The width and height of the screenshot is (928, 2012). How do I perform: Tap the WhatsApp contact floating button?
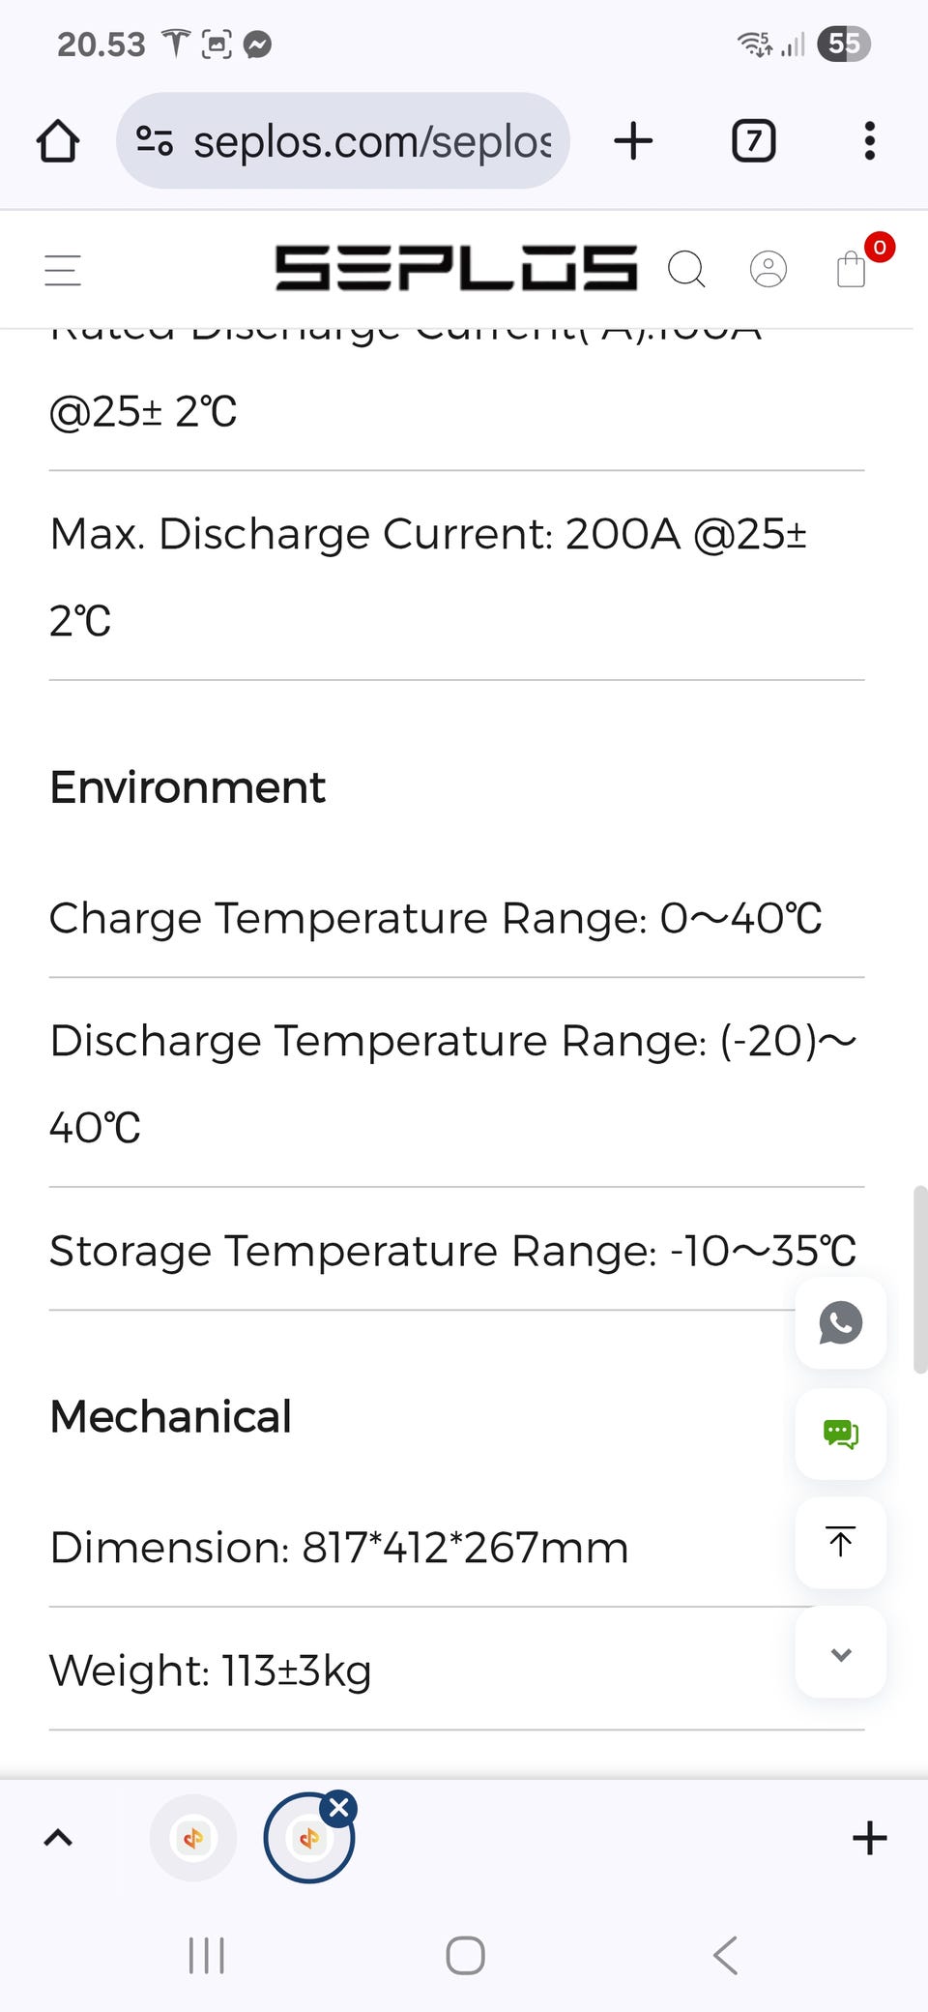[840, 1322]
